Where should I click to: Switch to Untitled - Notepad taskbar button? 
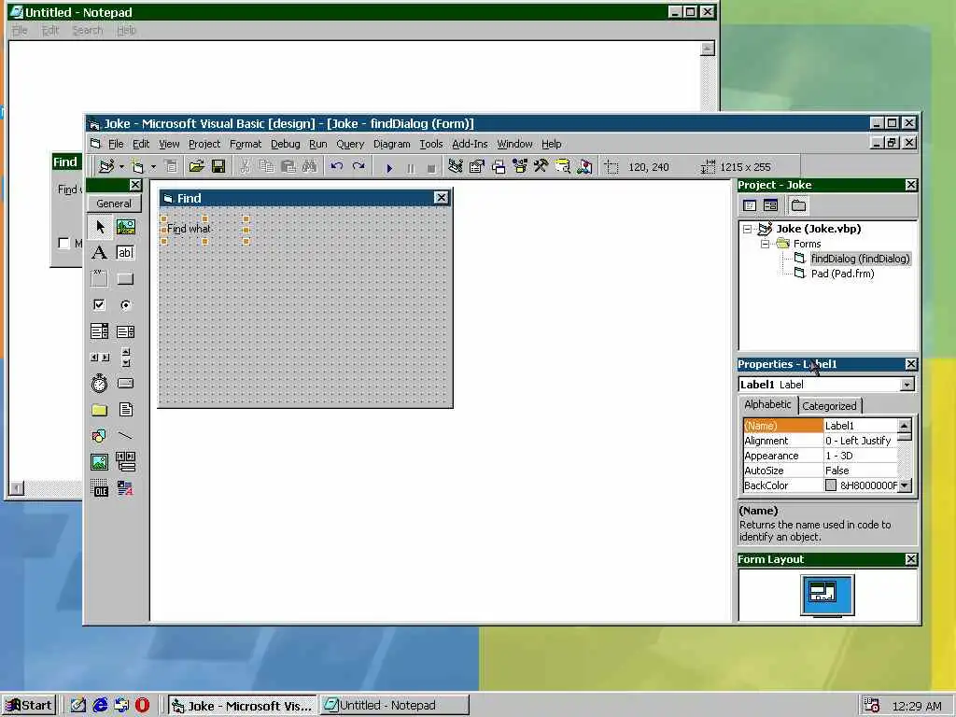coord(395,706)
